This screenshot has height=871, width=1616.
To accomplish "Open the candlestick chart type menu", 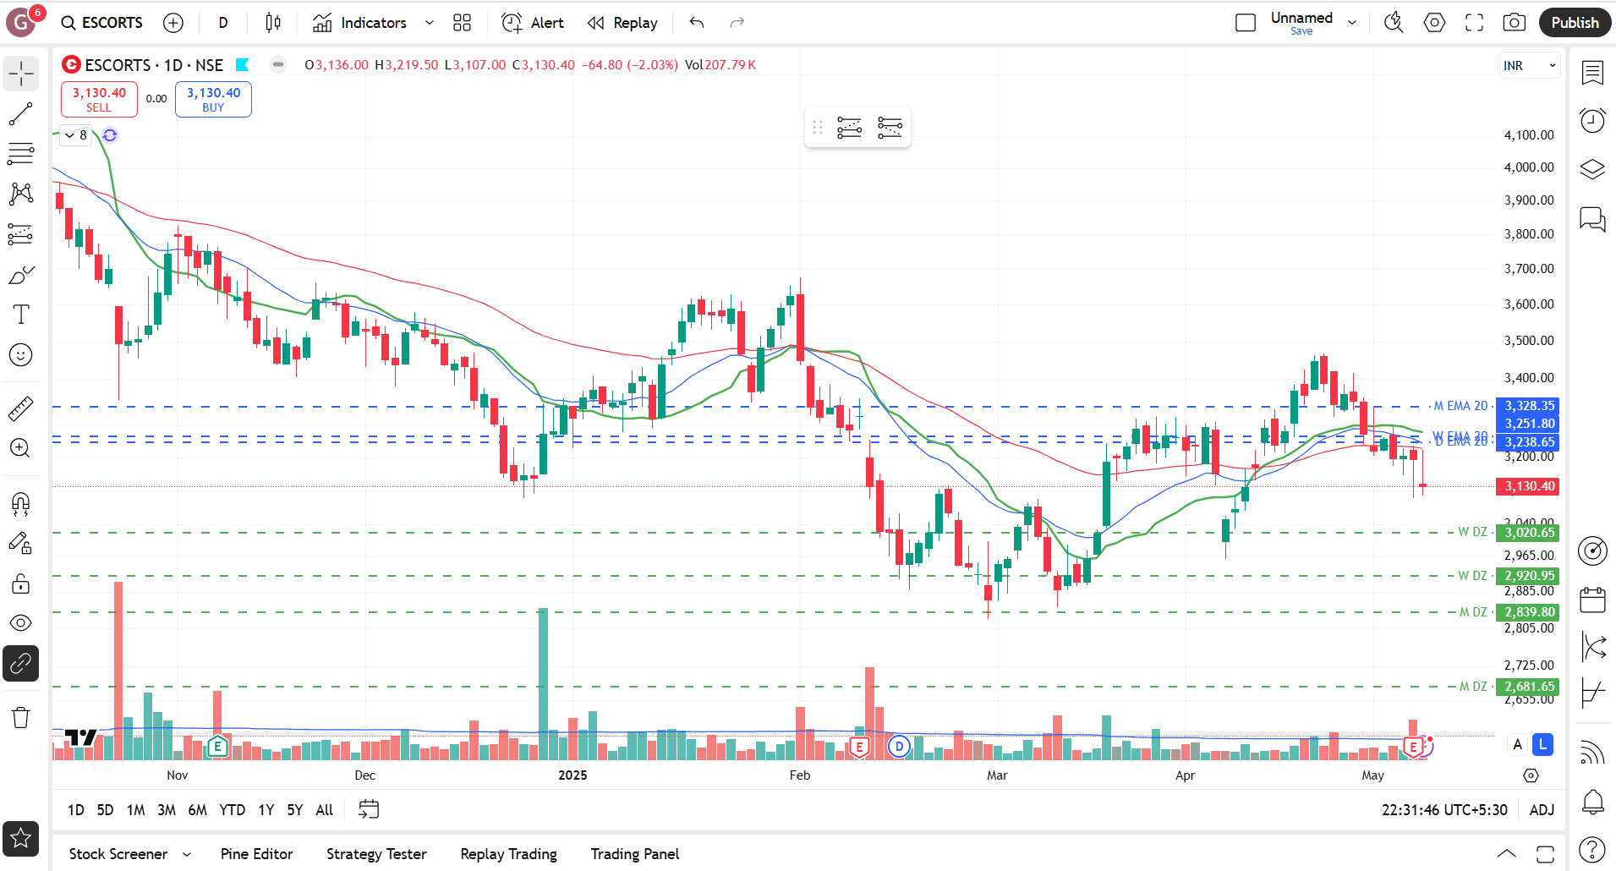I will pyautogui.click(x=273, y=23).
